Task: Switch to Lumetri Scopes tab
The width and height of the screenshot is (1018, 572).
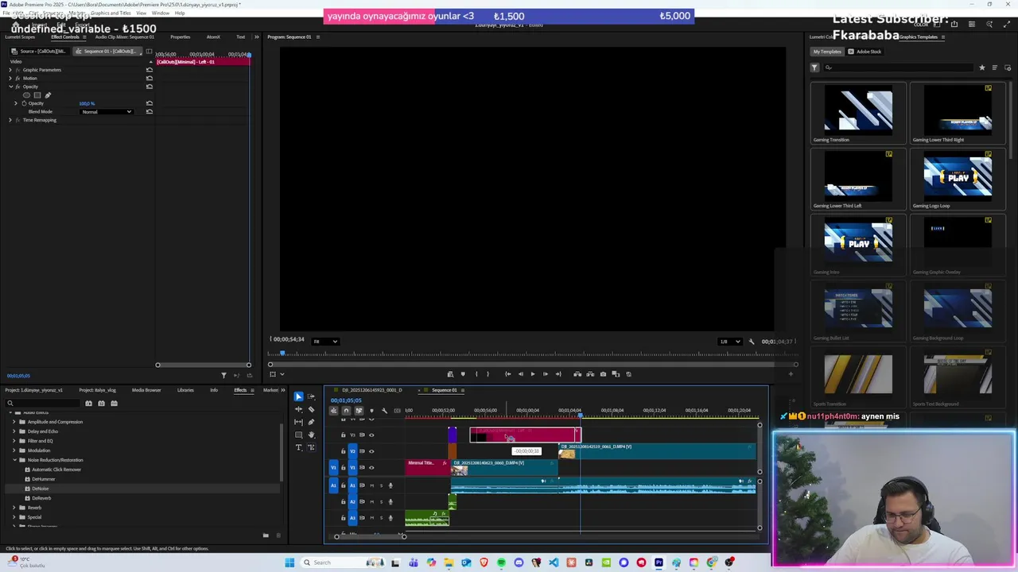Action: point(20,37)
